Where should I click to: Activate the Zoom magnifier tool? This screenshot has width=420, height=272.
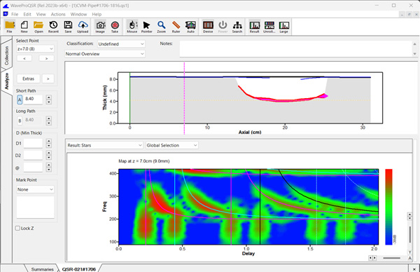tap(161, 27)
